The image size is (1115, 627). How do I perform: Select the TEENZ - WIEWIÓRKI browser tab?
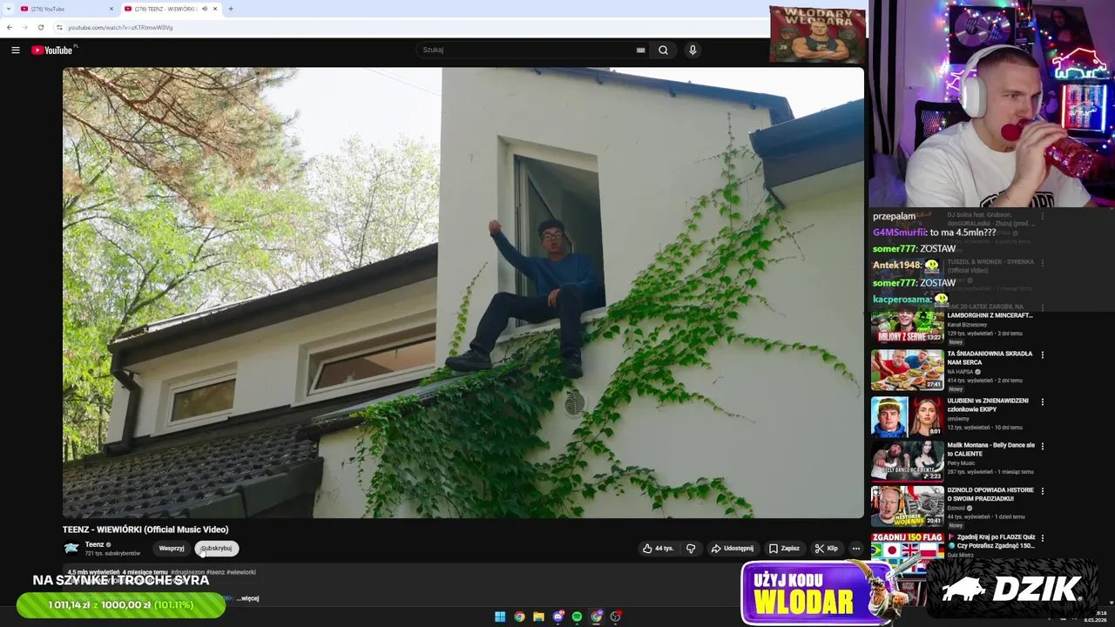(171, 9)
